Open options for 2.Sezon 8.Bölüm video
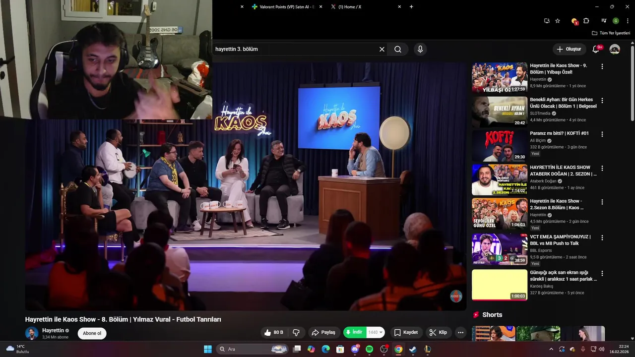635x357 pixels. (602, 202)
